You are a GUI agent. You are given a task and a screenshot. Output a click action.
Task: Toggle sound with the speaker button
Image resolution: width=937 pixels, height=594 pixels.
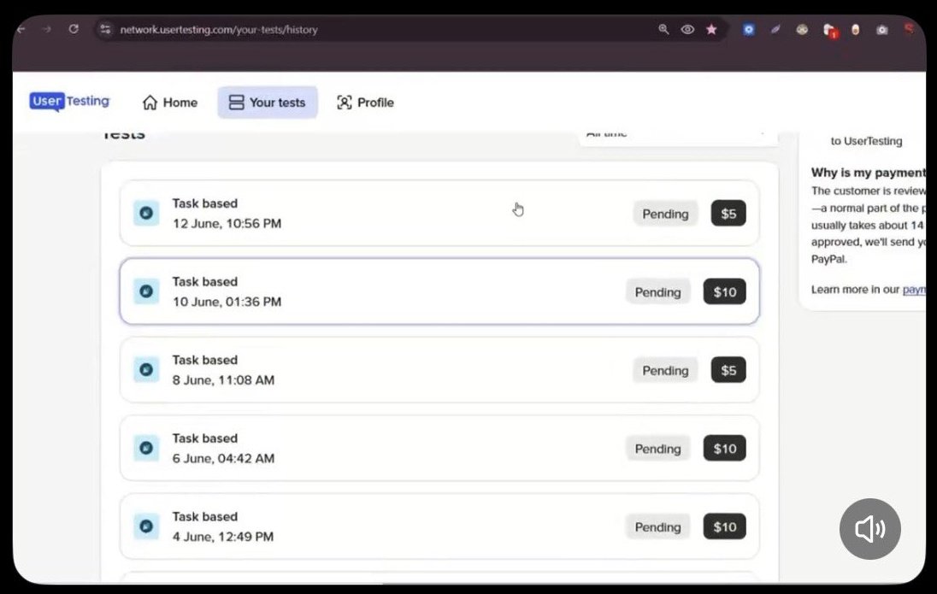point(870,529)
